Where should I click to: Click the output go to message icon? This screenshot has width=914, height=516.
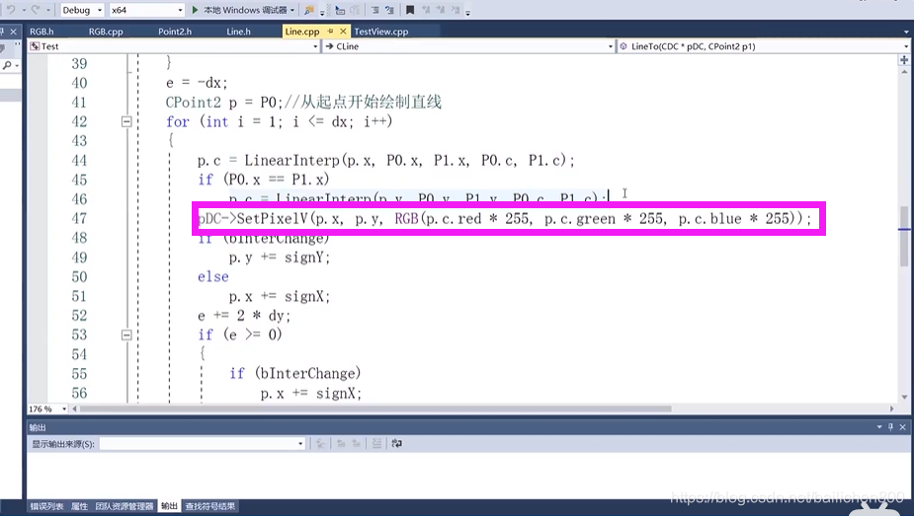[320, 444]
